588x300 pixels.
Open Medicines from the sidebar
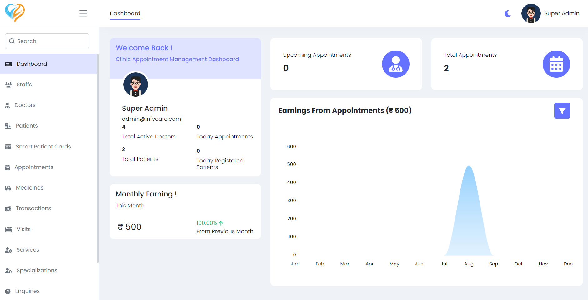point(29,188)
